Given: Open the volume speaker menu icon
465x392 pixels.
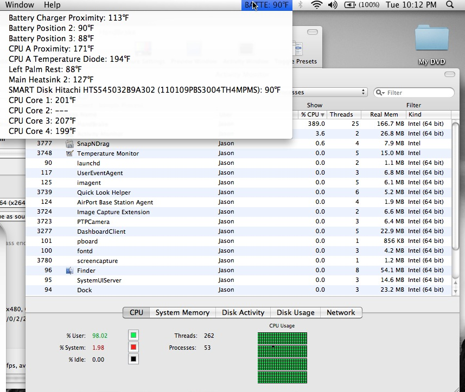Looking at the screenshot, I should click(x=333, y=5).
